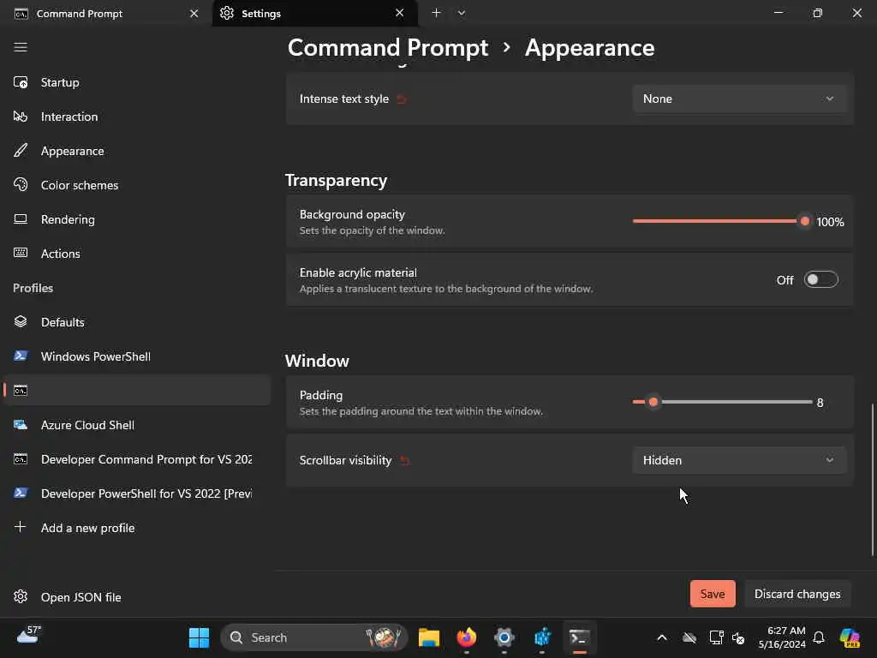Open the weather widget showing 57°
Viewport: 877px width, 658px height.
29,635
